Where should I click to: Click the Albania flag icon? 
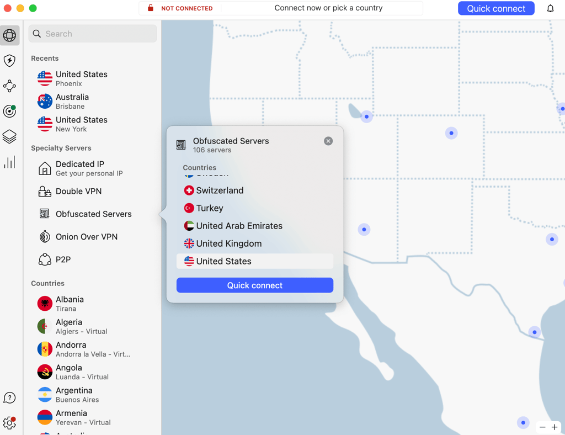coord(45,304)
